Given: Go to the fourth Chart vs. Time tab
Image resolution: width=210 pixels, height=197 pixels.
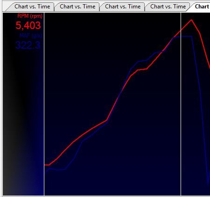Looking at the screenshot, I should [168, 7].
